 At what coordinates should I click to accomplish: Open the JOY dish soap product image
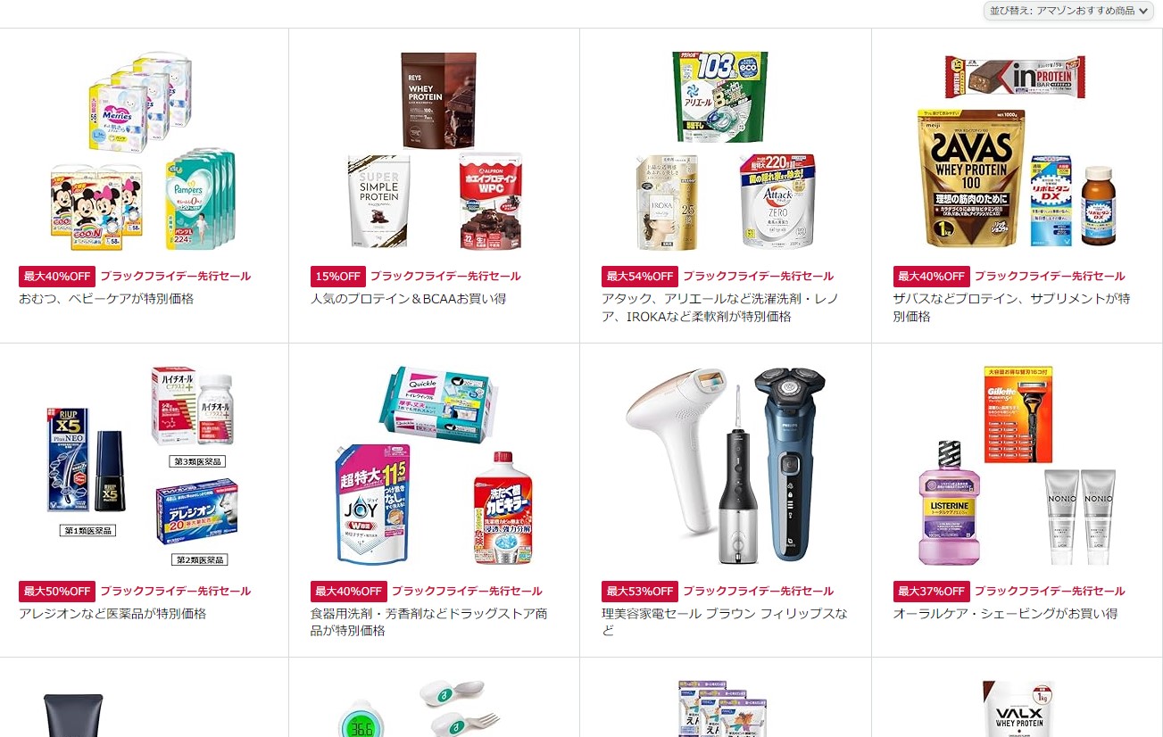[x=435, y=465]
